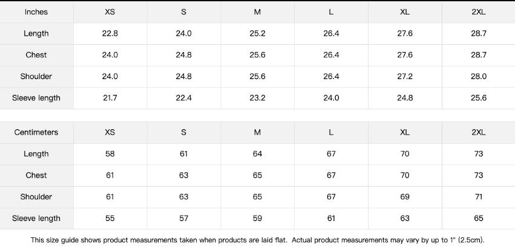Click the 58 length value in centimeters
This screenshot has height=250, width=515.
pyautogui.click(x=110, y=154)
